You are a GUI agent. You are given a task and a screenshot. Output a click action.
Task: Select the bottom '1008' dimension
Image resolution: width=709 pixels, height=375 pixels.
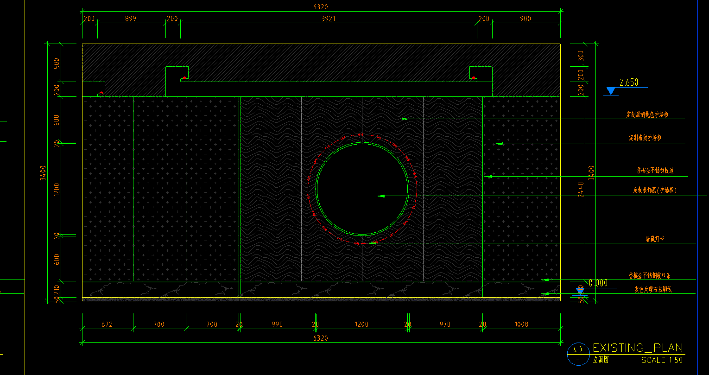coord(521,324)
